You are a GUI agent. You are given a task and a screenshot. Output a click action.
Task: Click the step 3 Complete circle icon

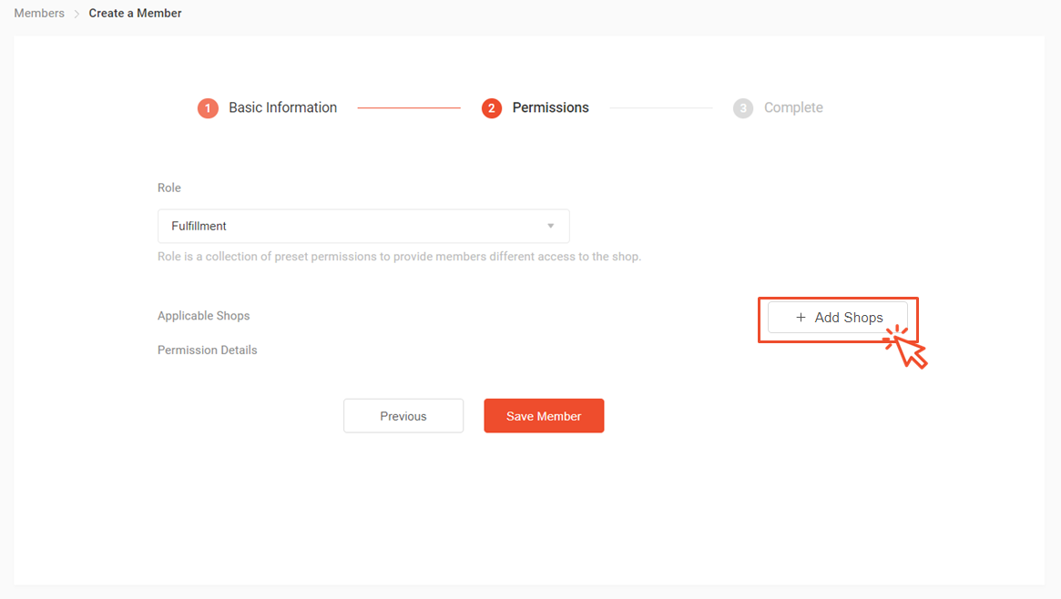743,108
